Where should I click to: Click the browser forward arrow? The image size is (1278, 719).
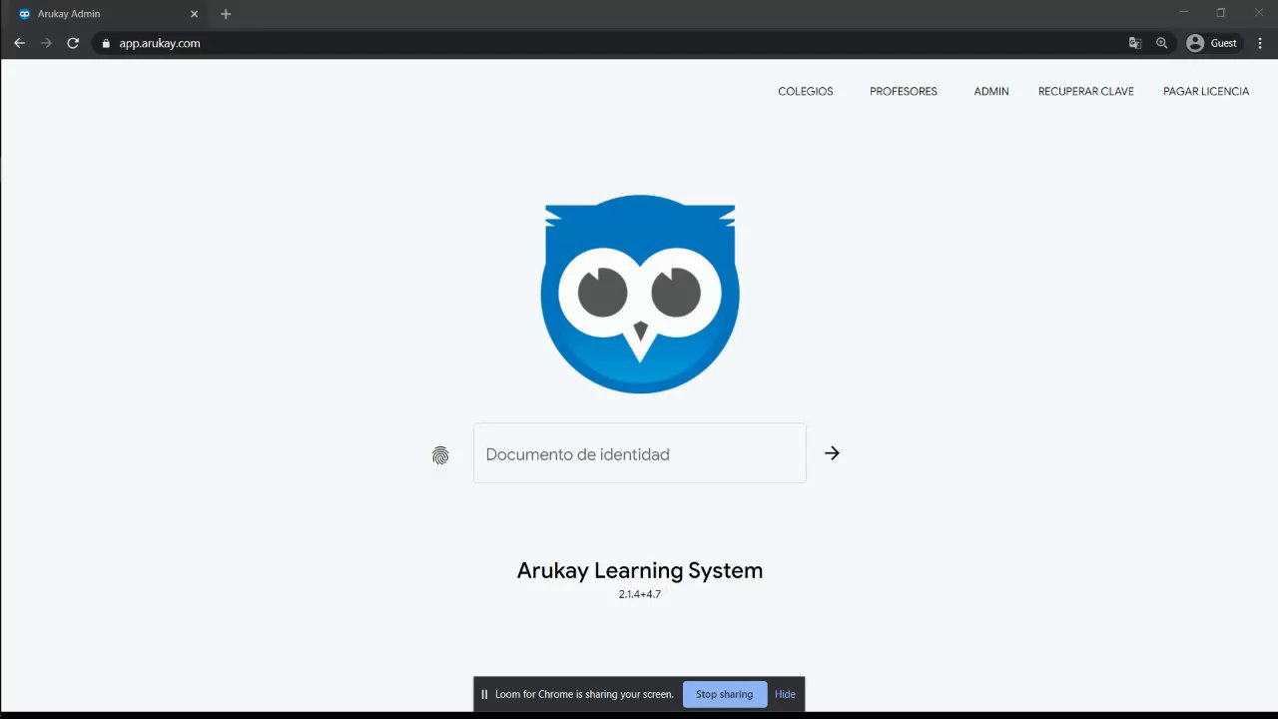tap(46, 43)
